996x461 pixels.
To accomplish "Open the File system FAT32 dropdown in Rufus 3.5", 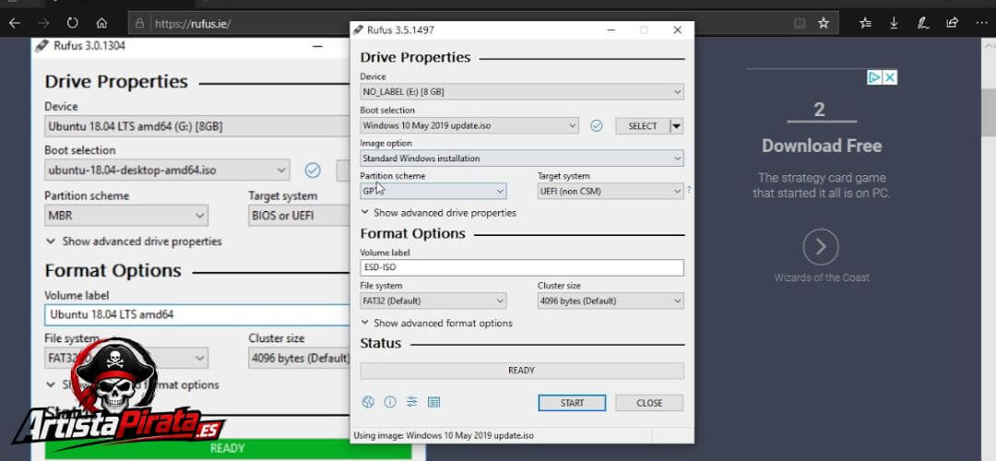I will tap(433, 301).
